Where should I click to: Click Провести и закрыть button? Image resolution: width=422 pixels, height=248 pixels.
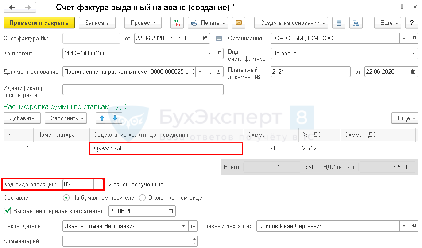pos(39,23)
